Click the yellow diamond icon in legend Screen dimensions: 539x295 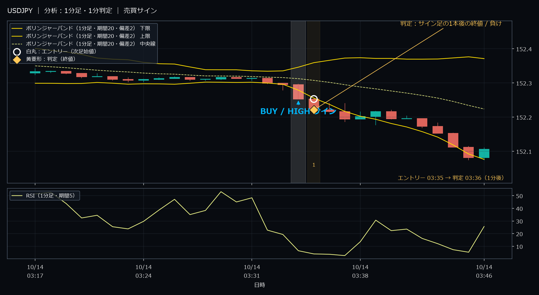pos(17,59)
